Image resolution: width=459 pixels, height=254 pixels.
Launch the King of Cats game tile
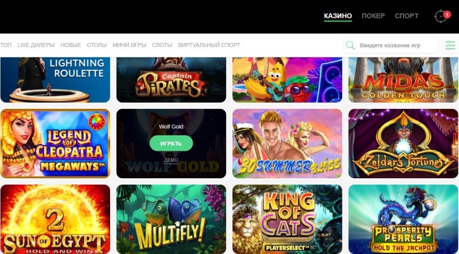click(287, 219)
